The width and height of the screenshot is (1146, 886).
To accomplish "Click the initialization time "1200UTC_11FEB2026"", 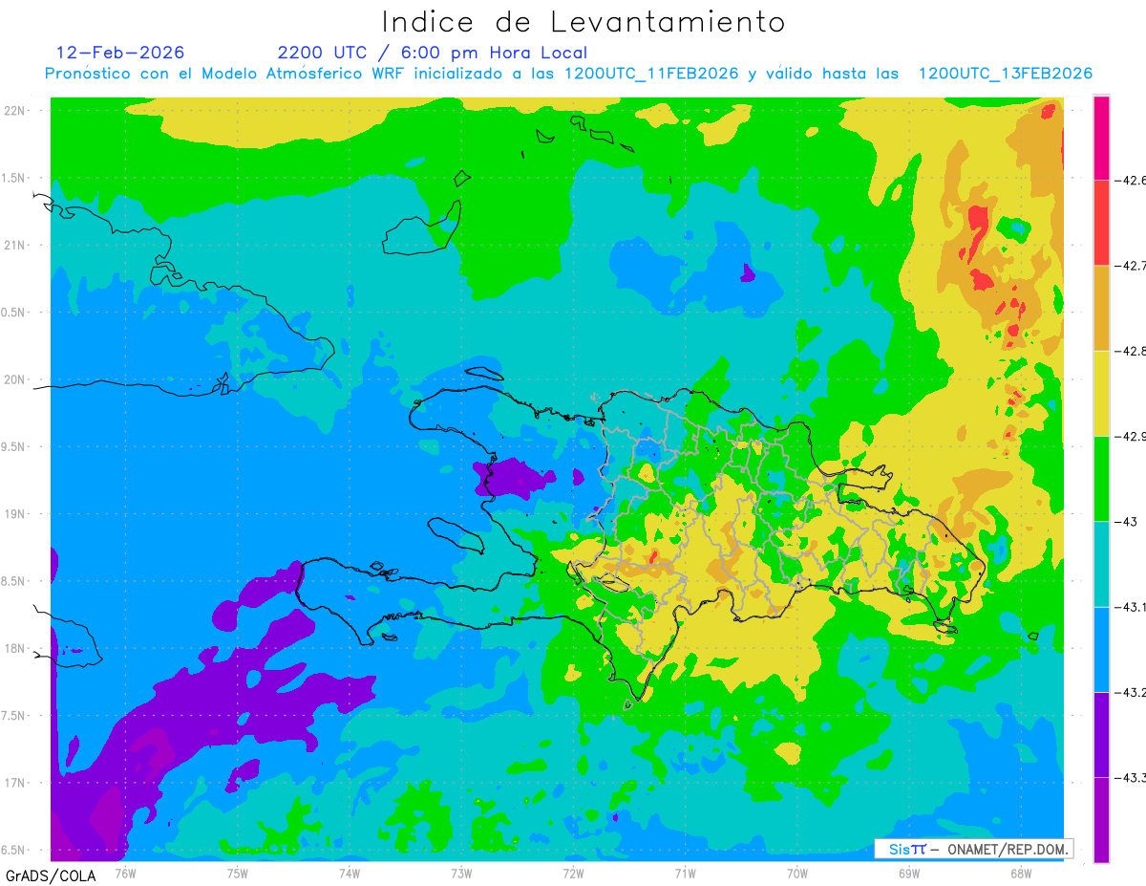I will pos(651,74).
